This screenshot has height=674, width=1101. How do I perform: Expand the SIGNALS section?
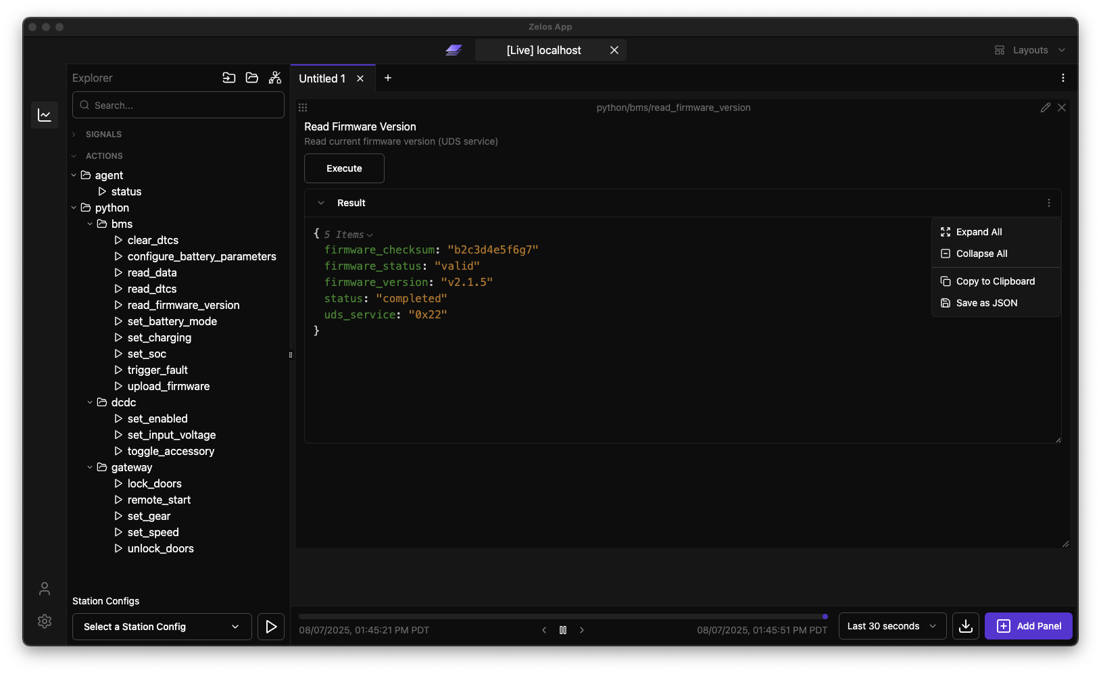[74, 135]
